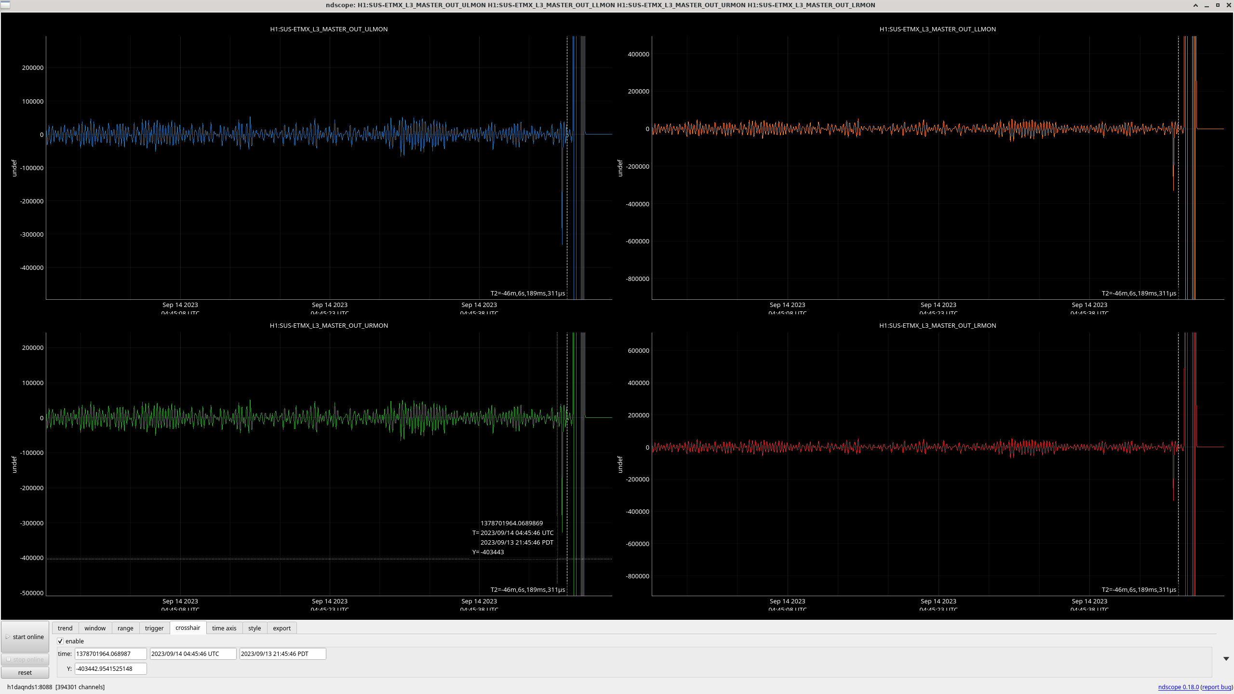Open the trend tab
Screen dimensions: 1234x694
(x=65, y=628)
